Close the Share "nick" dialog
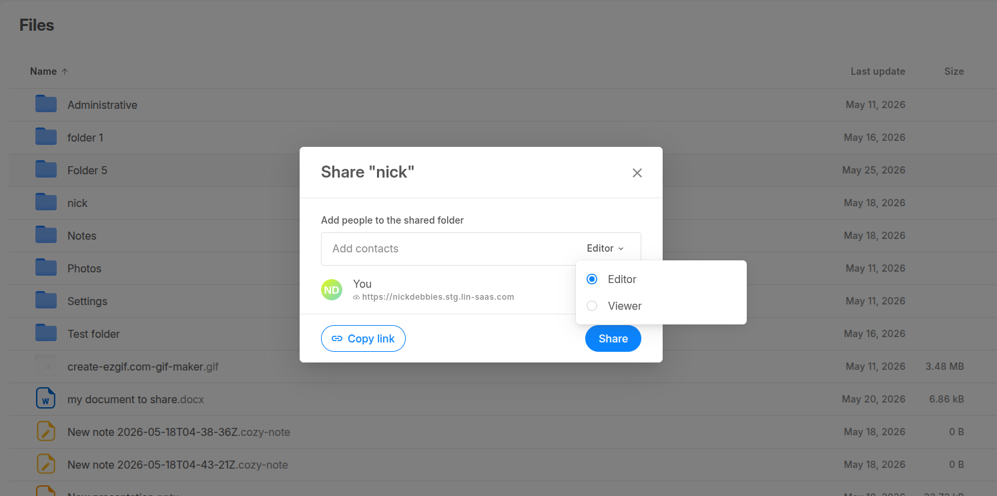This screenshot has height=496, width=997. pos(637,173)
